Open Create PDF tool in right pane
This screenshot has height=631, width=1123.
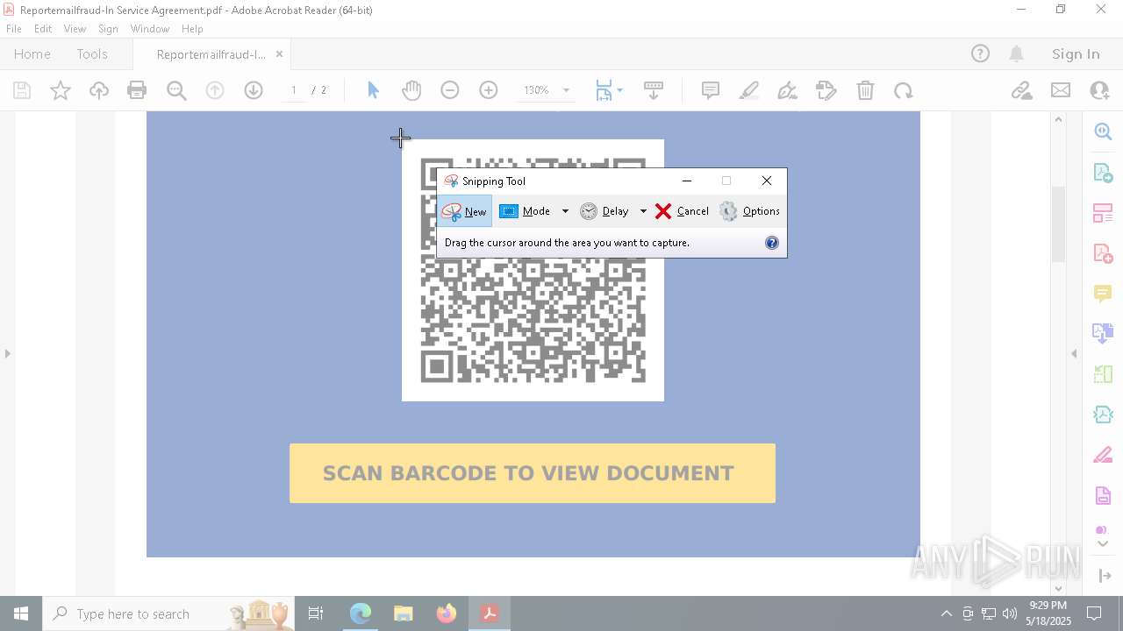coord(1103,253)
